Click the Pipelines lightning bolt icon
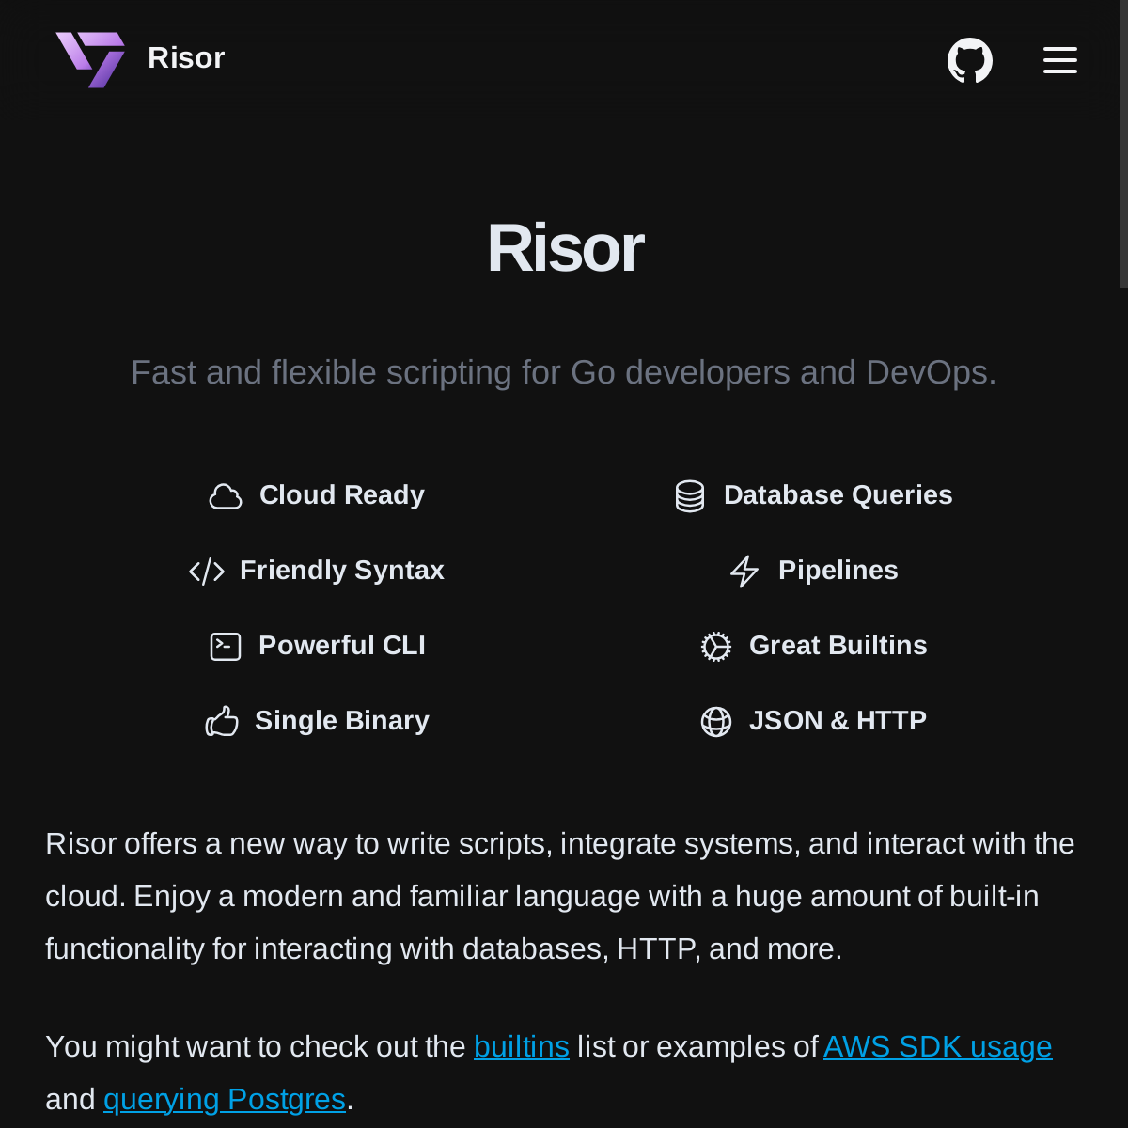This screenshot has height=1128, width=1128. pyautogui.click(x=744, y=572)
